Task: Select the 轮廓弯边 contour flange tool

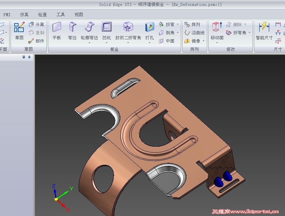Action: (x=89, y=31)
